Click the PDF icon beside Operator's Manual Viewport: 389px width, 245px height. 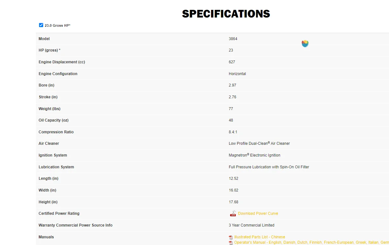(x=231, y=243)
